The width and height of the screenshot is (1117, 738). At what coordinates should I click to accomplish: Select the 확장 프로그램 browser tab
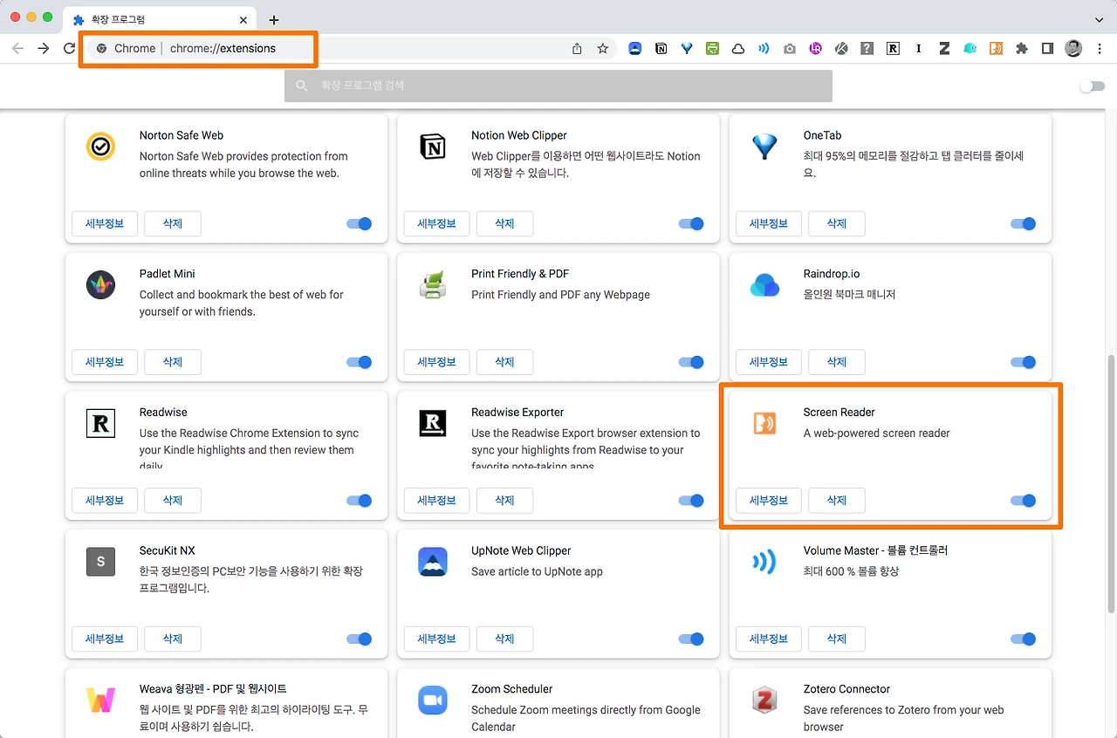point(161,19)
